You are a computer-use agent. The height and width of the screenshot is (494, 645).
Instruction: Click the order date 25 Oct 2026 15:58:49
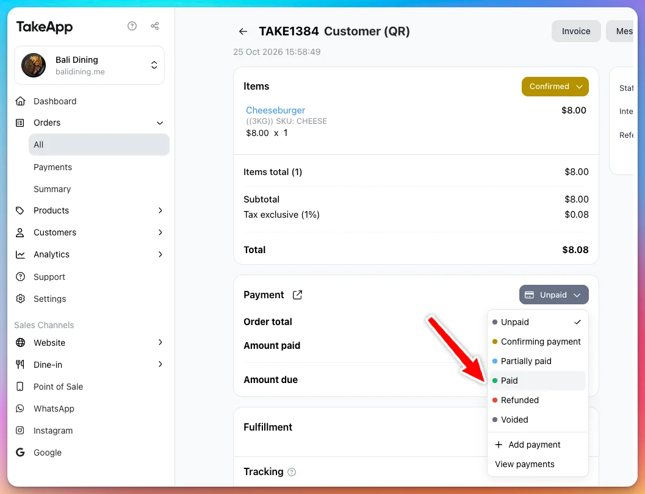pos(277,52)
